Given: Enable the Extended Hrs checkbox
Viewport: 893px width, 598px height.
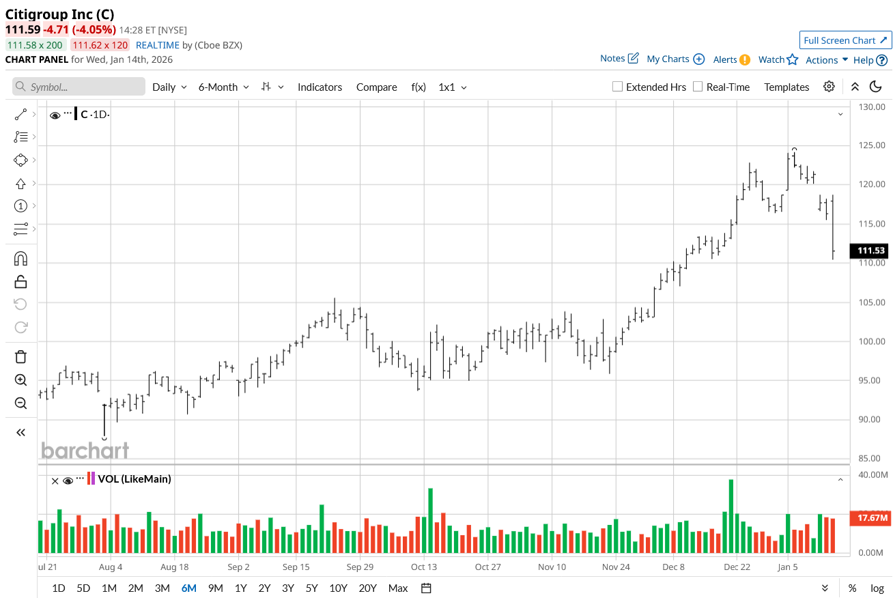Looking at the screenshot, I should [617, 87].
